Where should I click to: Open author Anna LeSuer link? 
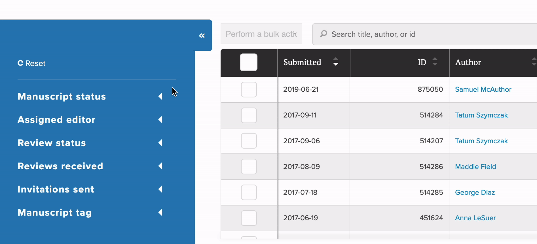pyautogui.click(x=475, y=218)
